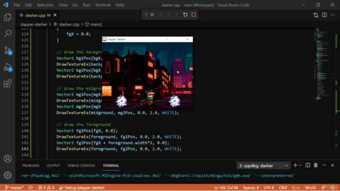The width and height of the screenshot is (340, 191).
Task: Grab the debug toolbar drag handle
Action: [146, 15]
